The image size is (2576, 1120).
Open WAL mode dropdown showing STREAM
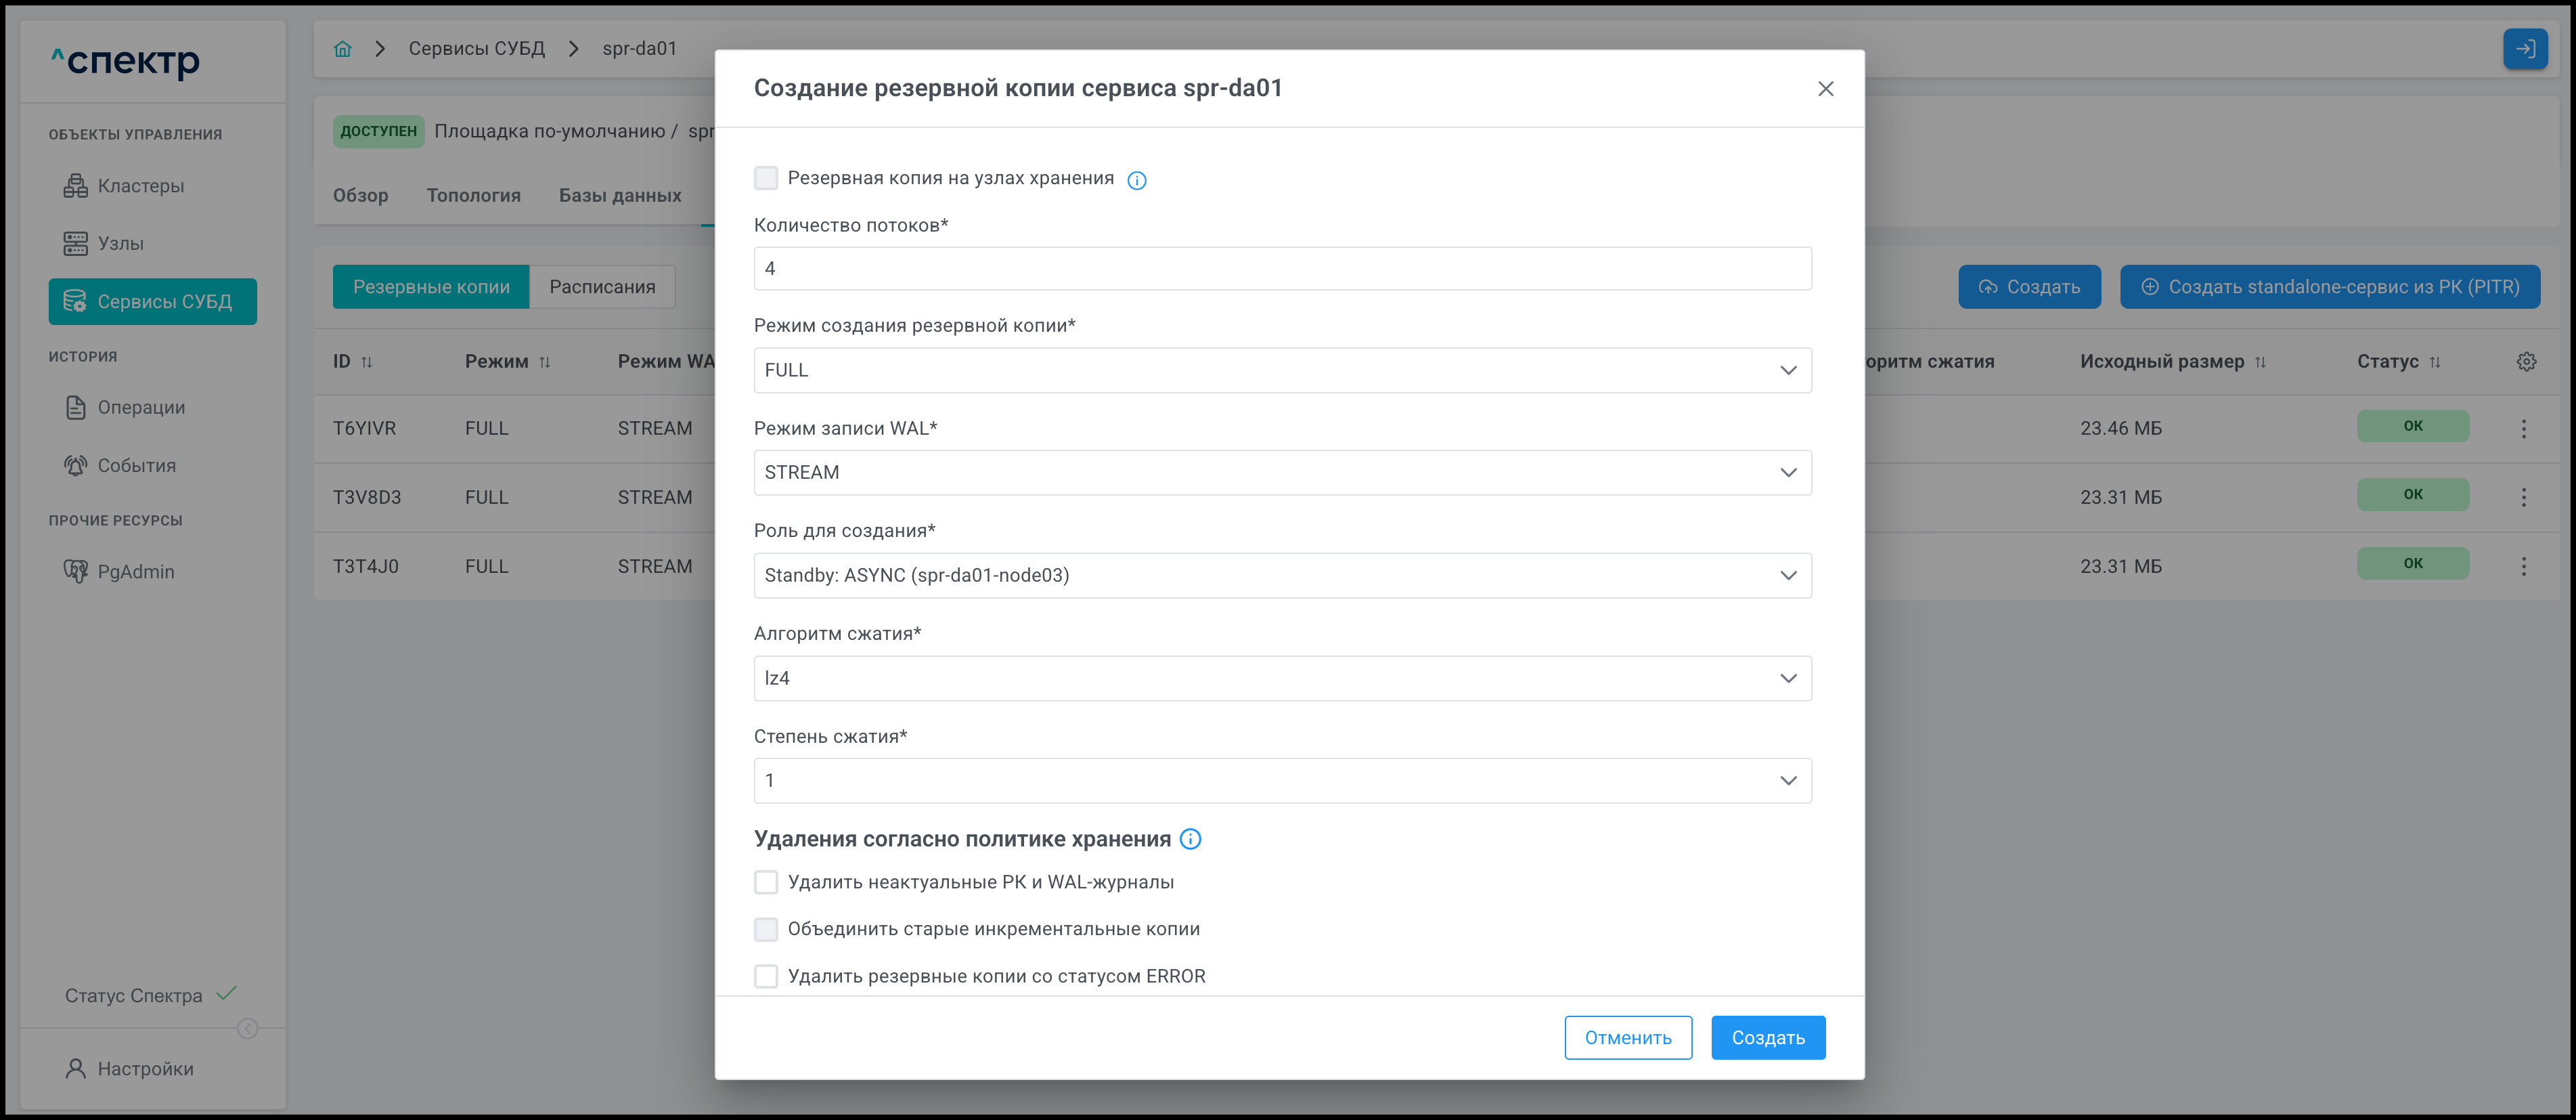[x=1282, y=473]
